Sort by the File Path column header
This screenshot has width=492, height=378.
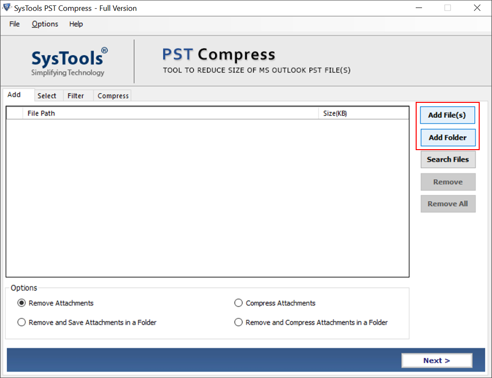(170, 113)
